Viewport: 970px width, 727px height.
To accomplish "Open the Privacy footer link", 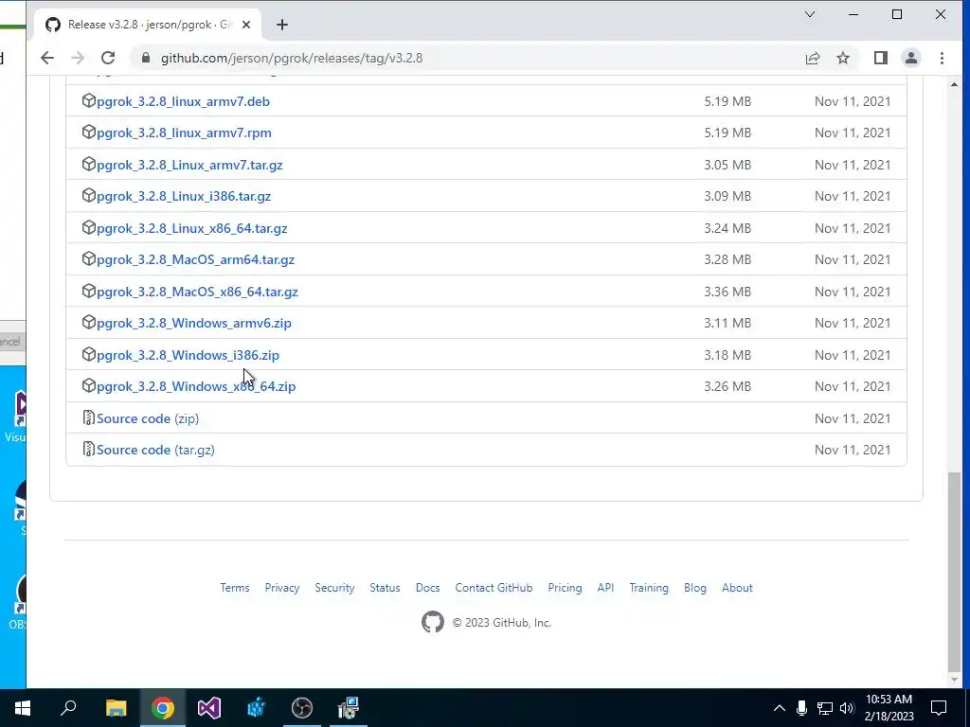I will (x=282, y=588).
